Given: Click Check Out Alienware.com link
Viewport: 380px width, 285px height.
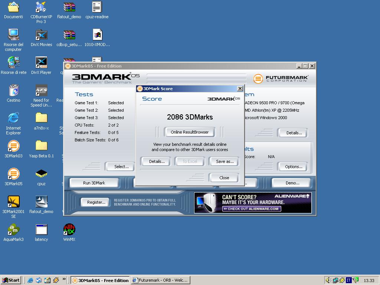Looking at the screenshot, I should (x=252, y=209).
